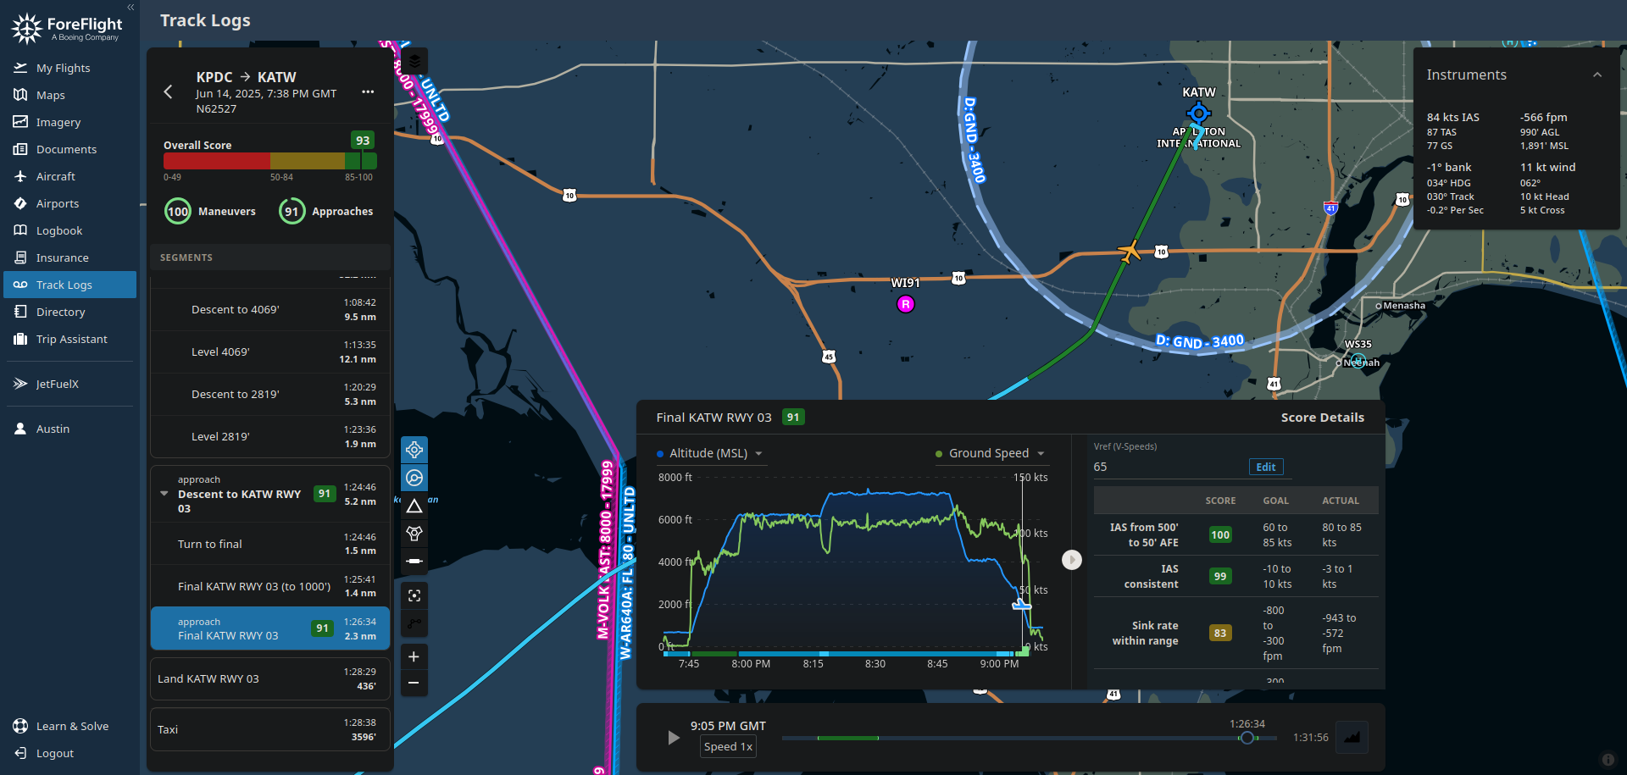This screenshot has width=1627, height=775.
Task: Select Final KATW RWY 03 (to 1000') segment
Action: (x=270, y=586)
